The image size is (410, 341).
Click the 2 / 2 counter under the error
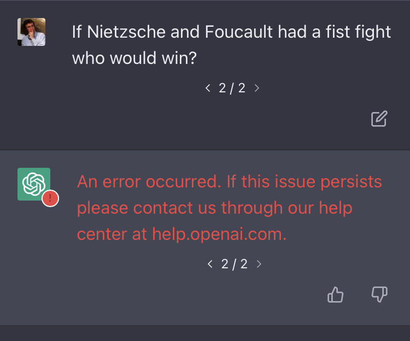(235, 264)
